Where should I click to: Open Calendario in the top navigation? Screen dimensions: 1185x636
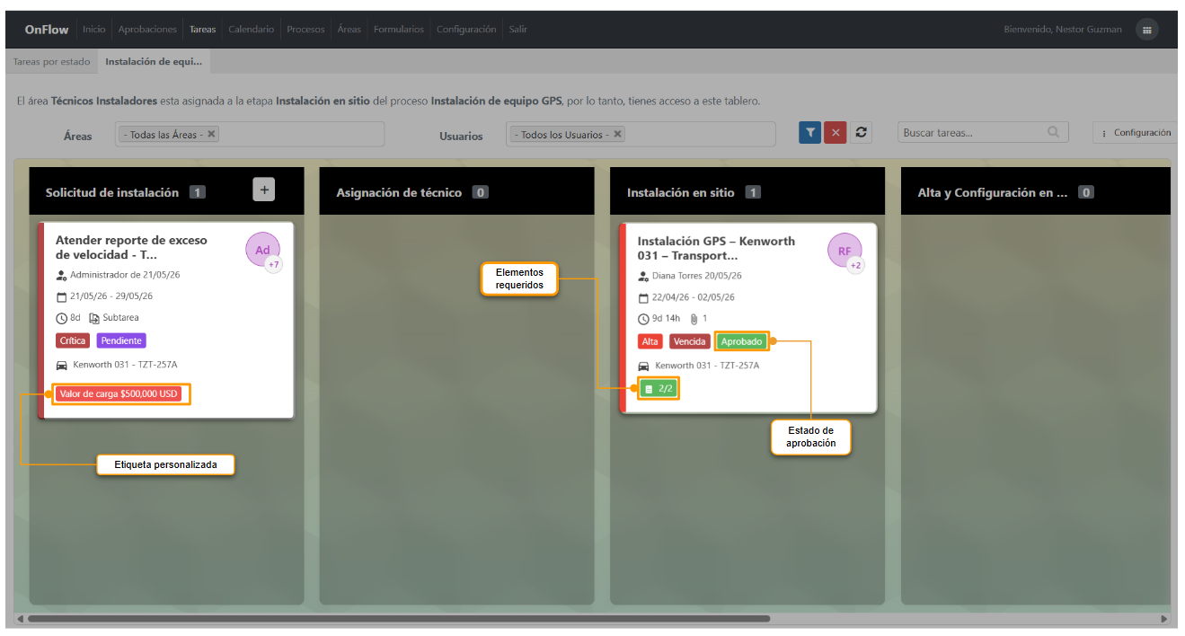pos(252,30)
